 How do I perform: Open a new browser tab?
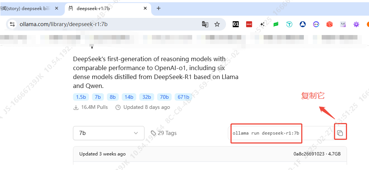(159, 8)
